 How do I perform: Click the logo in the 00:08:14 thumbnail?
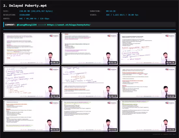112,69
